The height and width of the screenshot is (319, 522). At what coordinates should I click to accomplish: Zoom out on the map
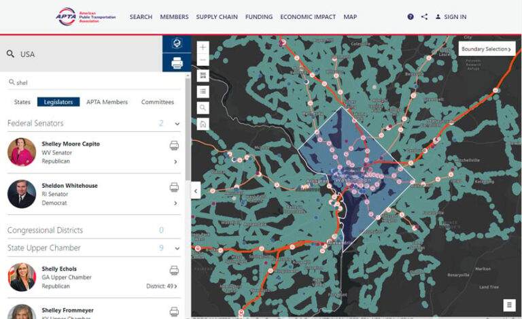point(203,60)
